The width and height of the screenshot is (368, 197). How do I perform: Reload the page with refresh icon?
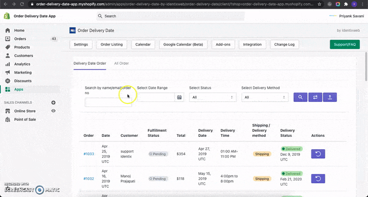coord(22,4)
